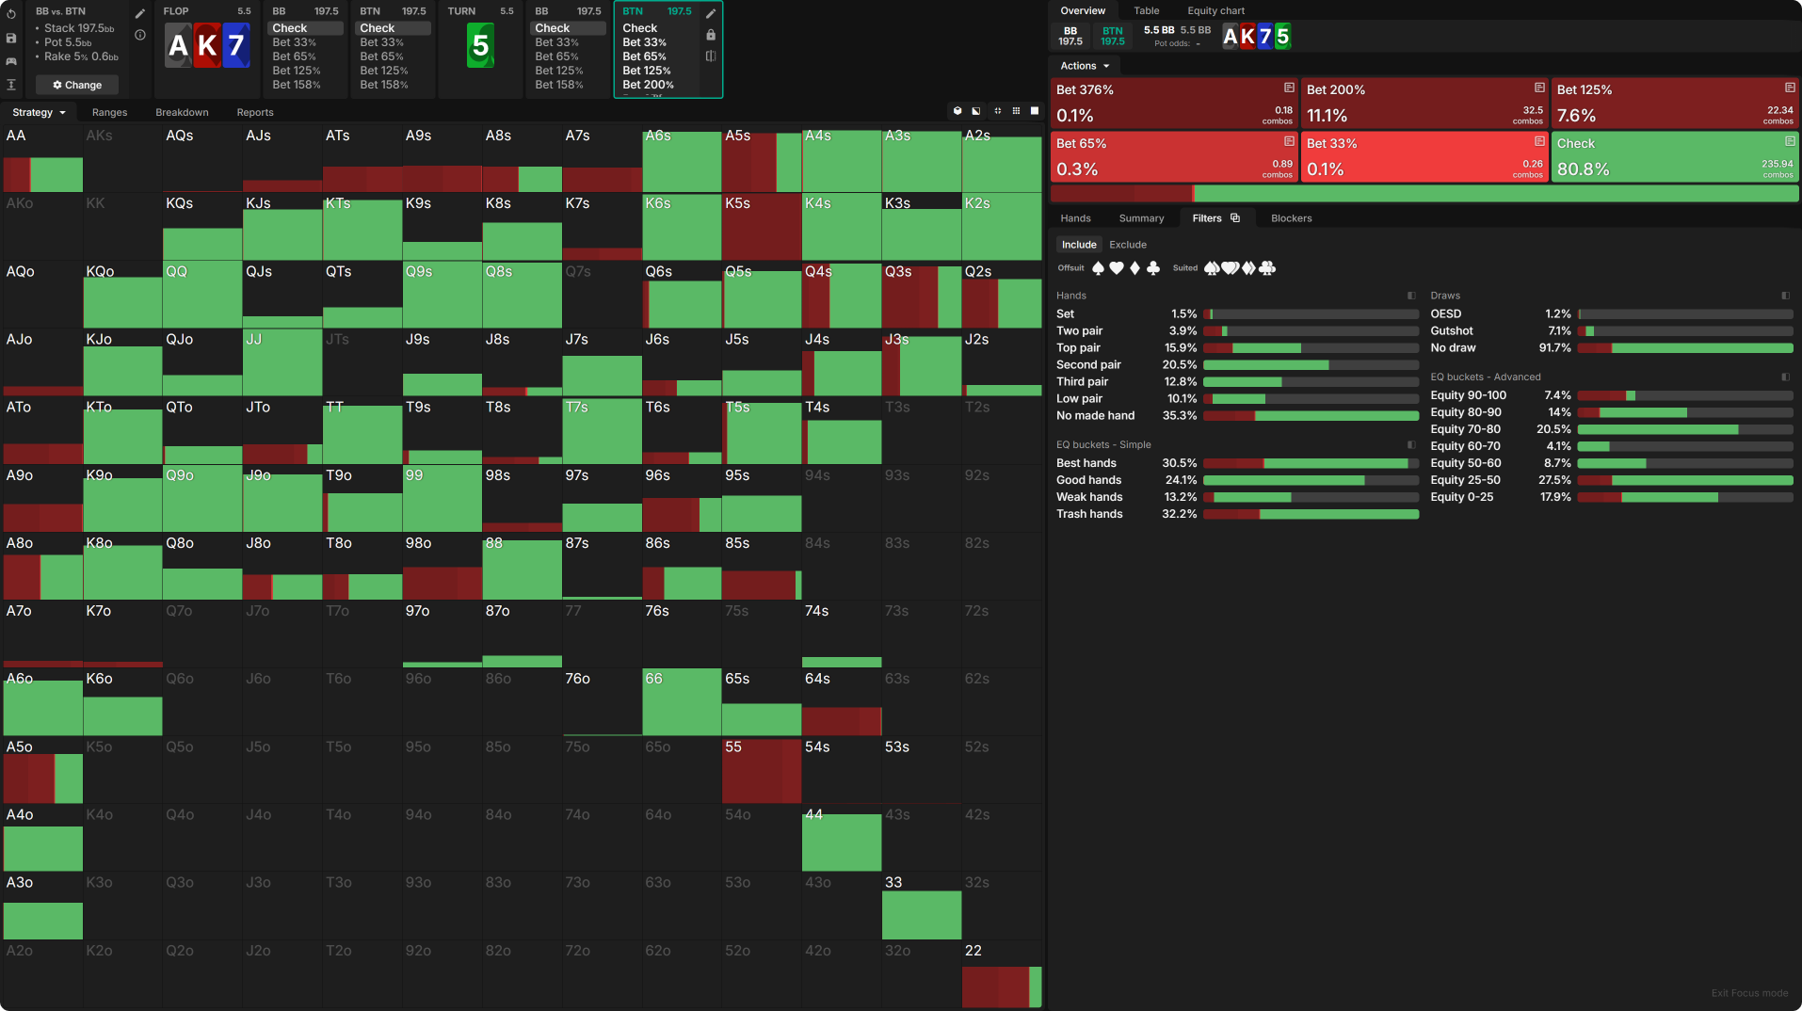1802x1011 pixels.
Task: Collapse the EQ buckets - Advanced section
Action: pos(1786,377)
